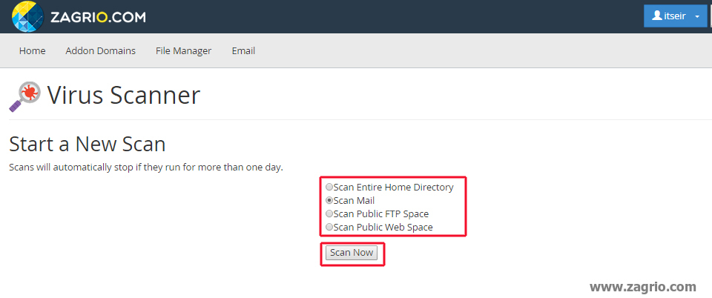Click the Scan Public FTP Space label
This screenshot has height=298, width=712.
point(381,214)
